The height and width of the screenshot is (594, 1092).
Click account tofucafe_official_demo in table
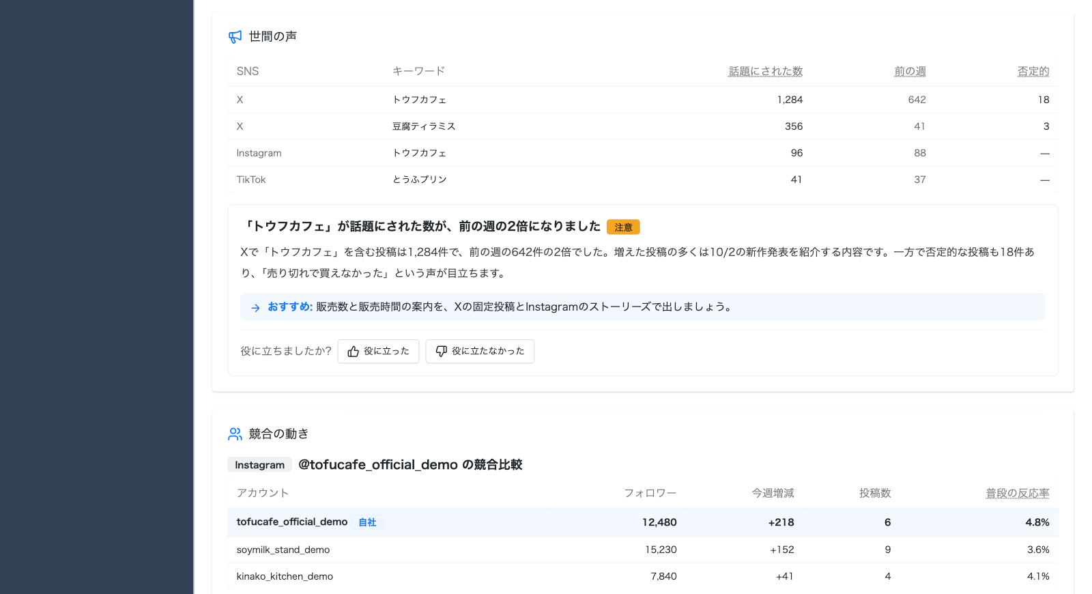pos(292,522)
